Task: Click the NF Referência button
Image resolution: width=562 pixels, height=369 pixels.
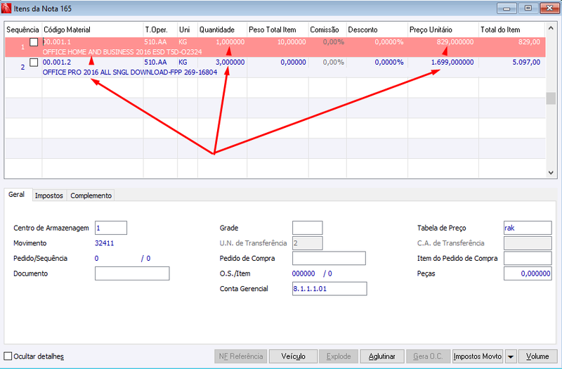Action: coord(241,356)
